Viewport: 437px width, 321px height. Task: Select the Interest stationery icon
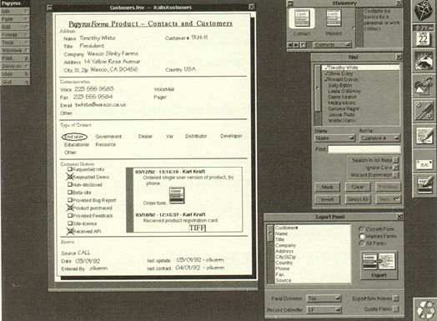click(334, 18)
